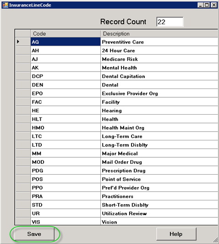Click the InsuranceLineCode title bar icon
The image size is (219, 244).
click(x=5, y=5)
